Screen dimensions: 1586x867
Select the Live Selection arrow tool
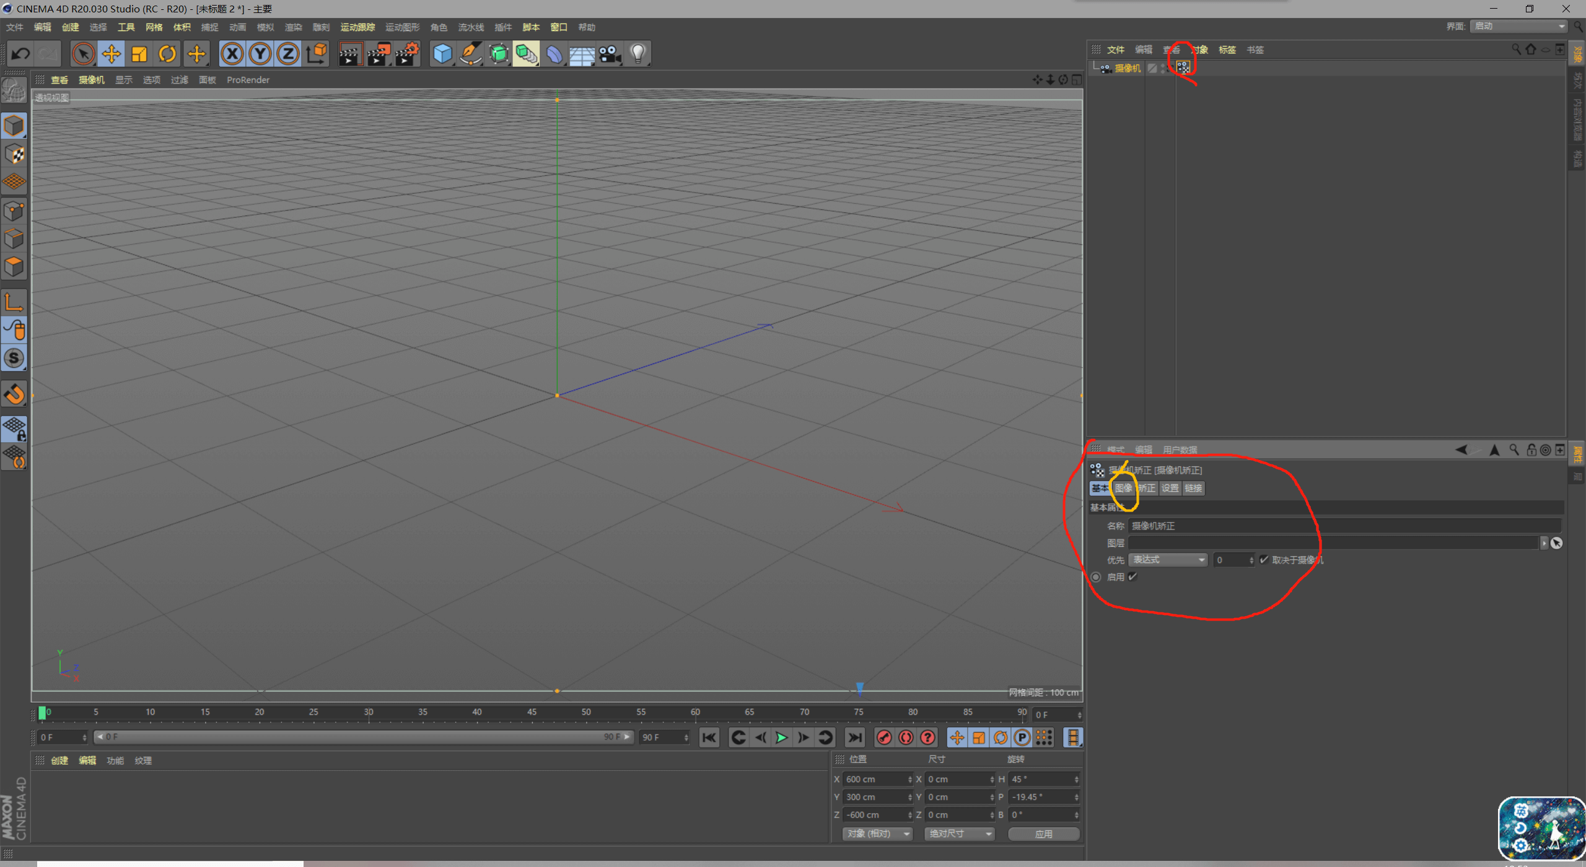pos(83,54)
